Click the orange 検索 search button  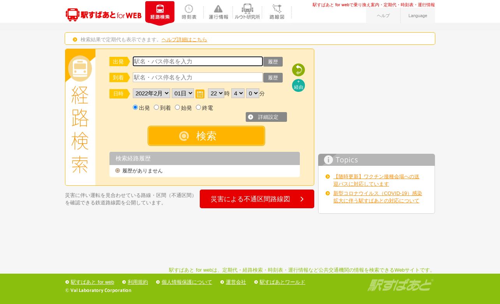coord(206,136)
